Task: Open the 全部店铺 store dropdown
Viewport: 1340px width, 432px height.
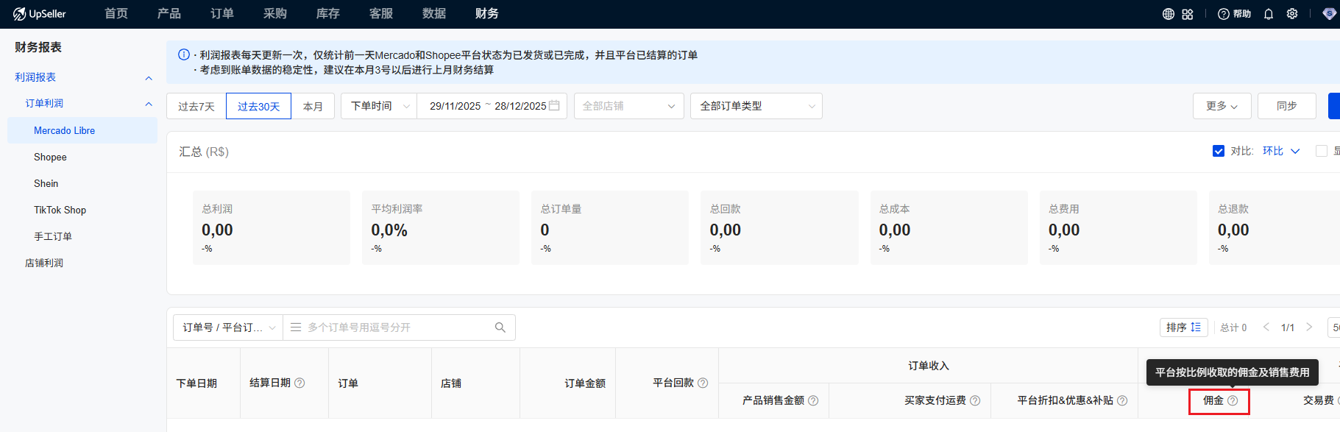Action: [x=628, y=106]
